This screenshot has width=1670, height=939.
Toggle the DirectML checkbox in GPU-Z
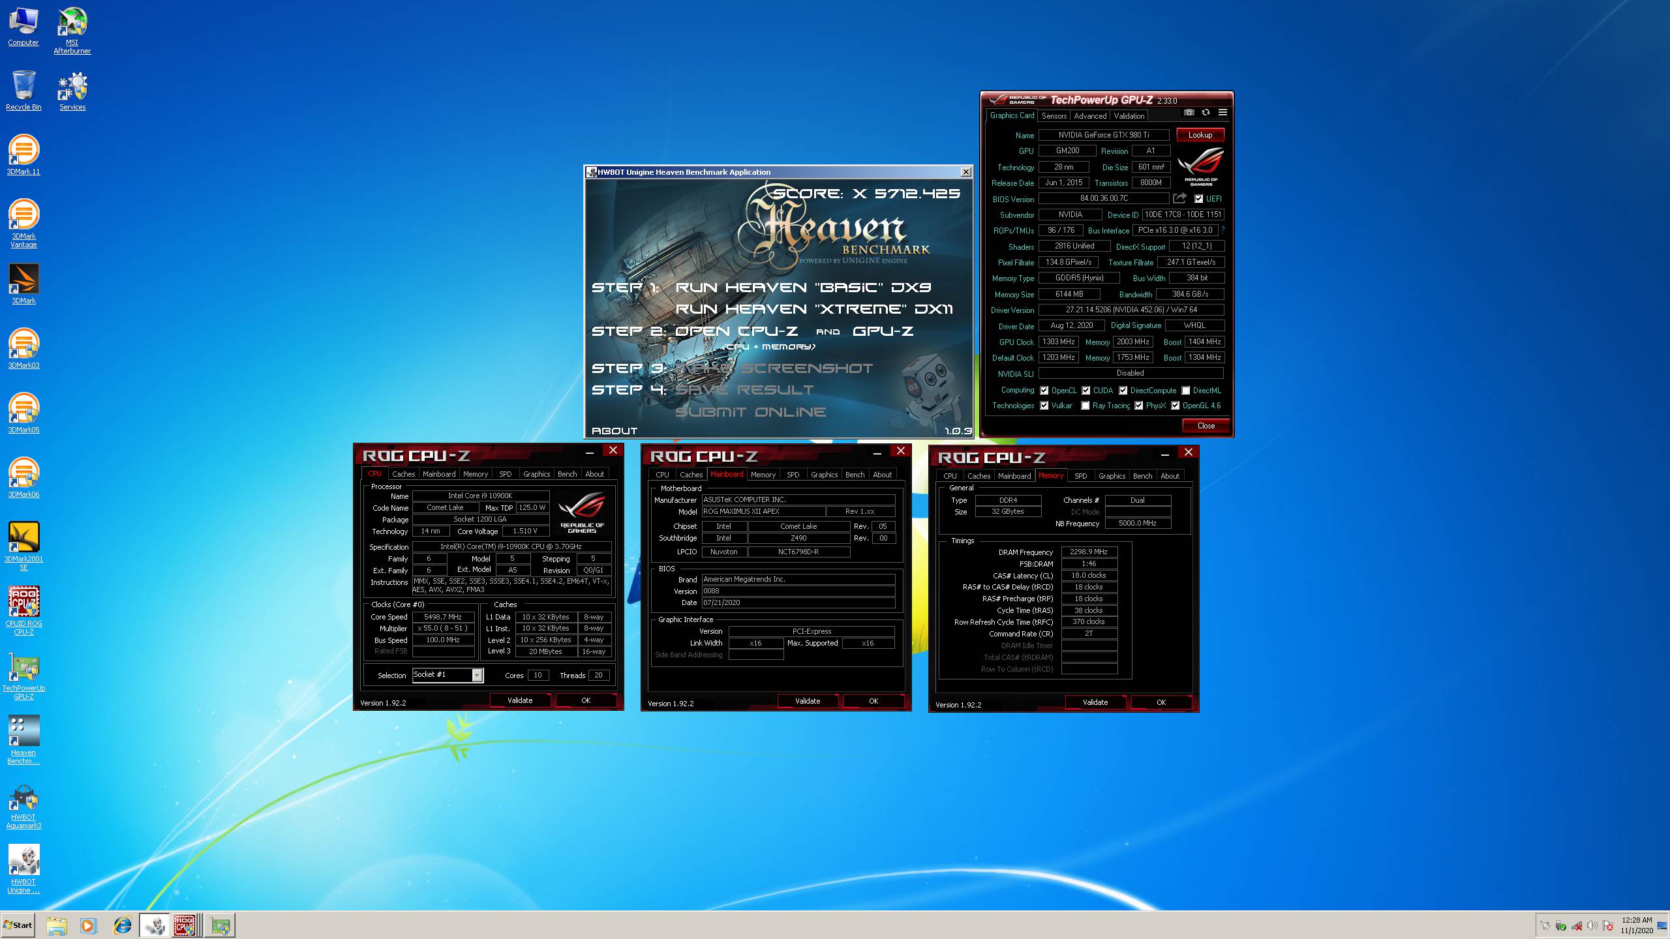pyautogui.click(x=1186, y=391)
